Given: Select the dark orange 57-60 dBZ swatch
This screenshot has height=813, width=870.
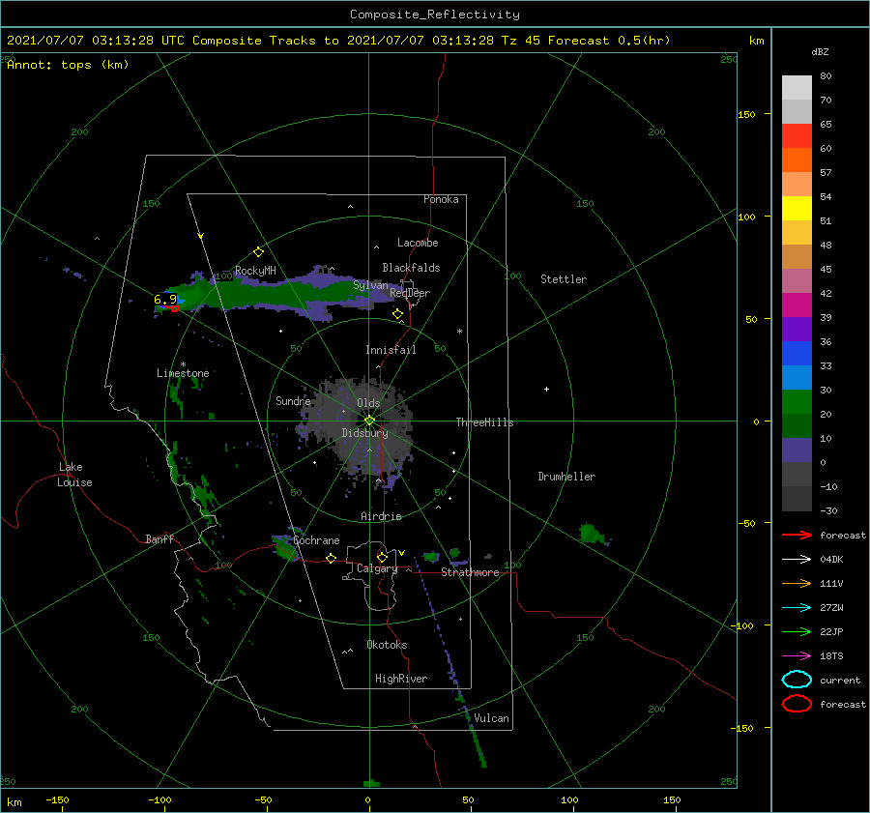Looking at the screenshot, I should coord(797,160).
